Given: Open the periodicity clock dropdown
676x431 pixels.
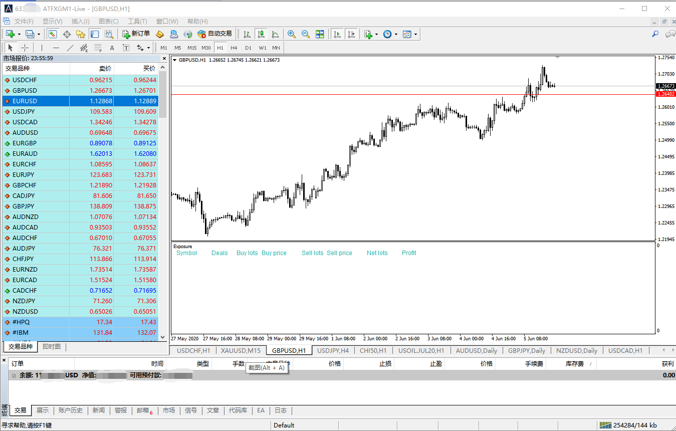Looking at the screenshot, I should coord(396,35).
